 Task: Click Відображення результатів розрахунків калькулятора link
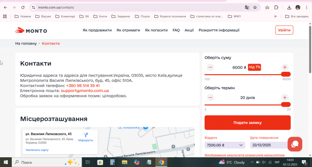(x=244, y=155)
